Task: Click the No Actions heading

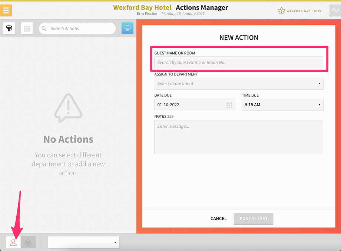Action: click(x=68, y=139)
